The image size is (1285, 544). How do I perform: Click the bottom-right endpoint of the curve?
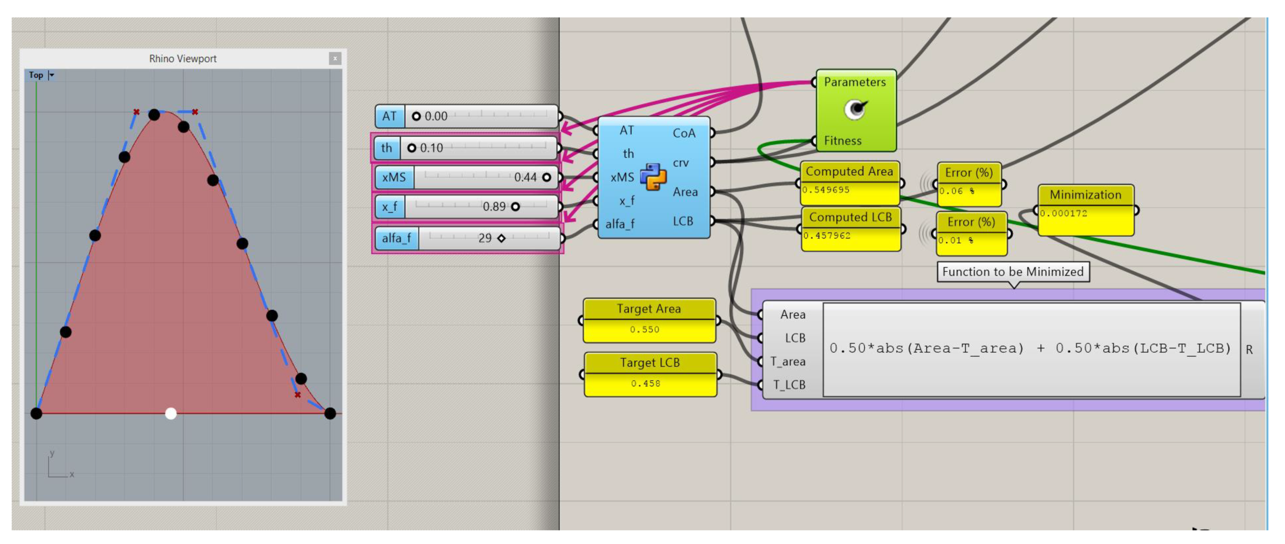(330, 414)
